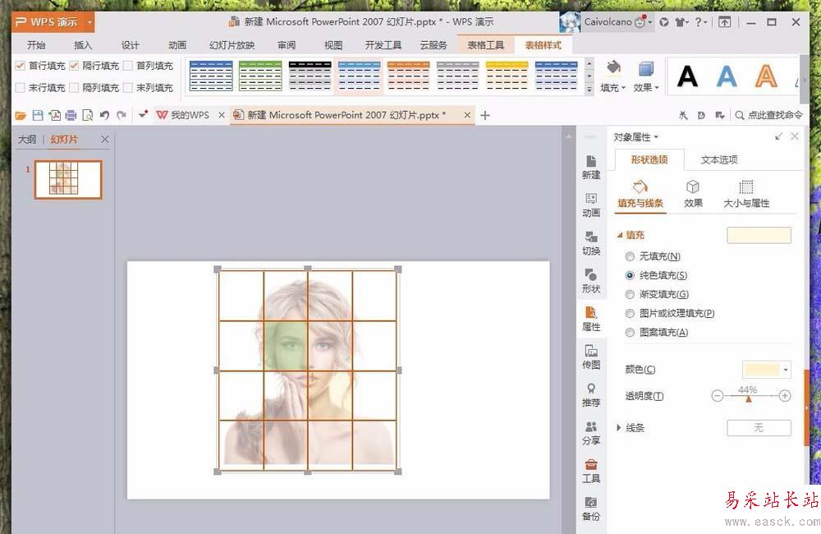Image resolution: width=821 pixels, height=534 pixels.
Task: Enable 隔列填充 checkbox
Action: coord(74,88)
